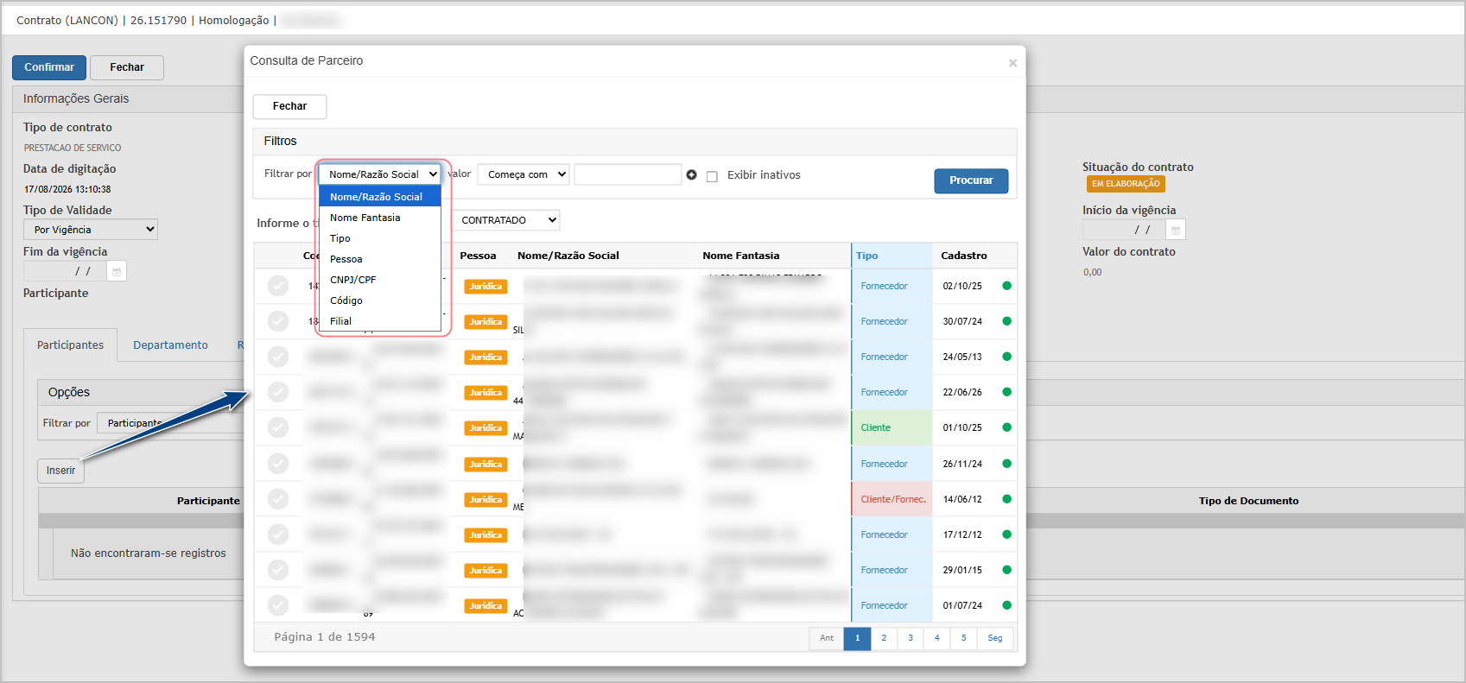Choose the check circle on the 26/11/24 row
Image resolution: width=1466 pixels, height=683 pixels.
[x=278, y=464]
